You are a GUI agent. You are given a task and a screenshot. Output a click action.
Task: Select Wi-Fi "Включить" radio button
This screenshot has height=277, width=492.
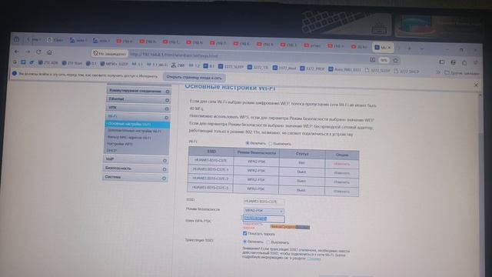[x=248, y=143]
